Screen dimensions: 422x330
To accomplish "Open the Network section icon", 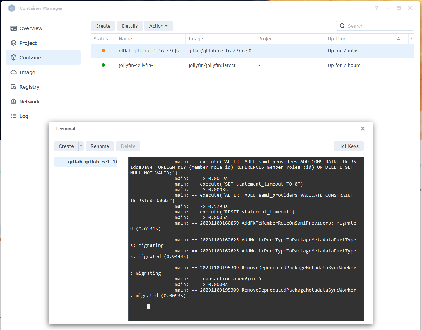I will coord(14,101).
